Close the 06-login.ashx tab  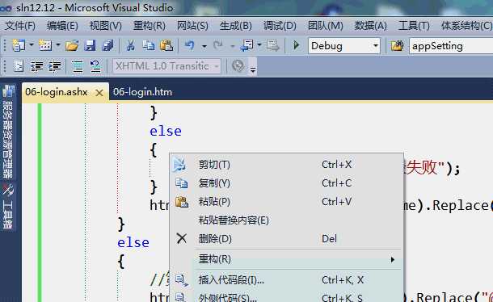(99, 93)
